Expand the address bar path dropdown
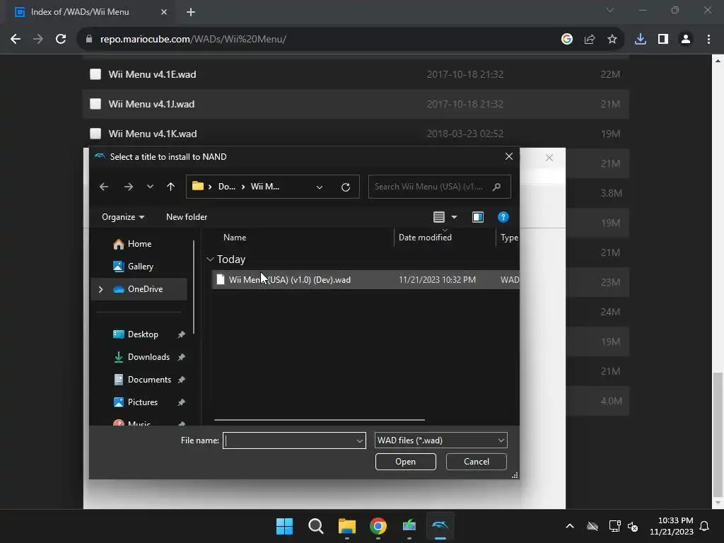The width and height of the screenshot is (724, 543). click(320, 187)
